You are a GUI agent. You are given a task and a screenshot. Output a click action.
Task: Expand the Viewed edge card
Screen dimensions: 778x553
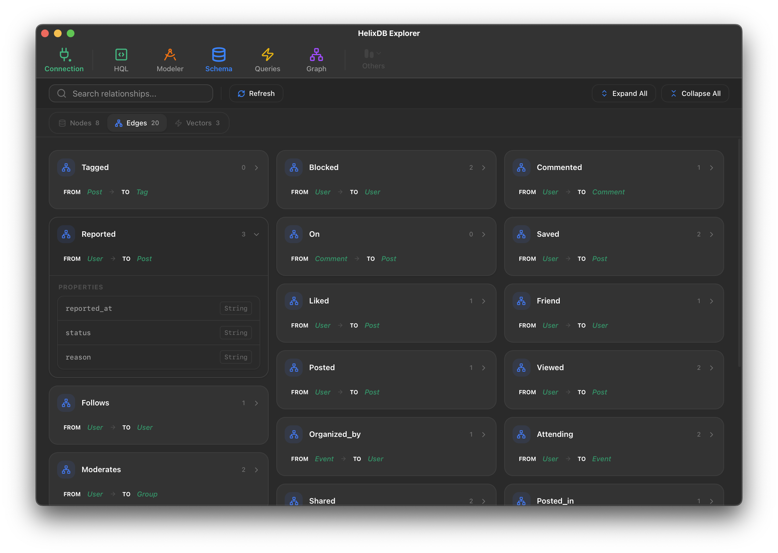712,368
